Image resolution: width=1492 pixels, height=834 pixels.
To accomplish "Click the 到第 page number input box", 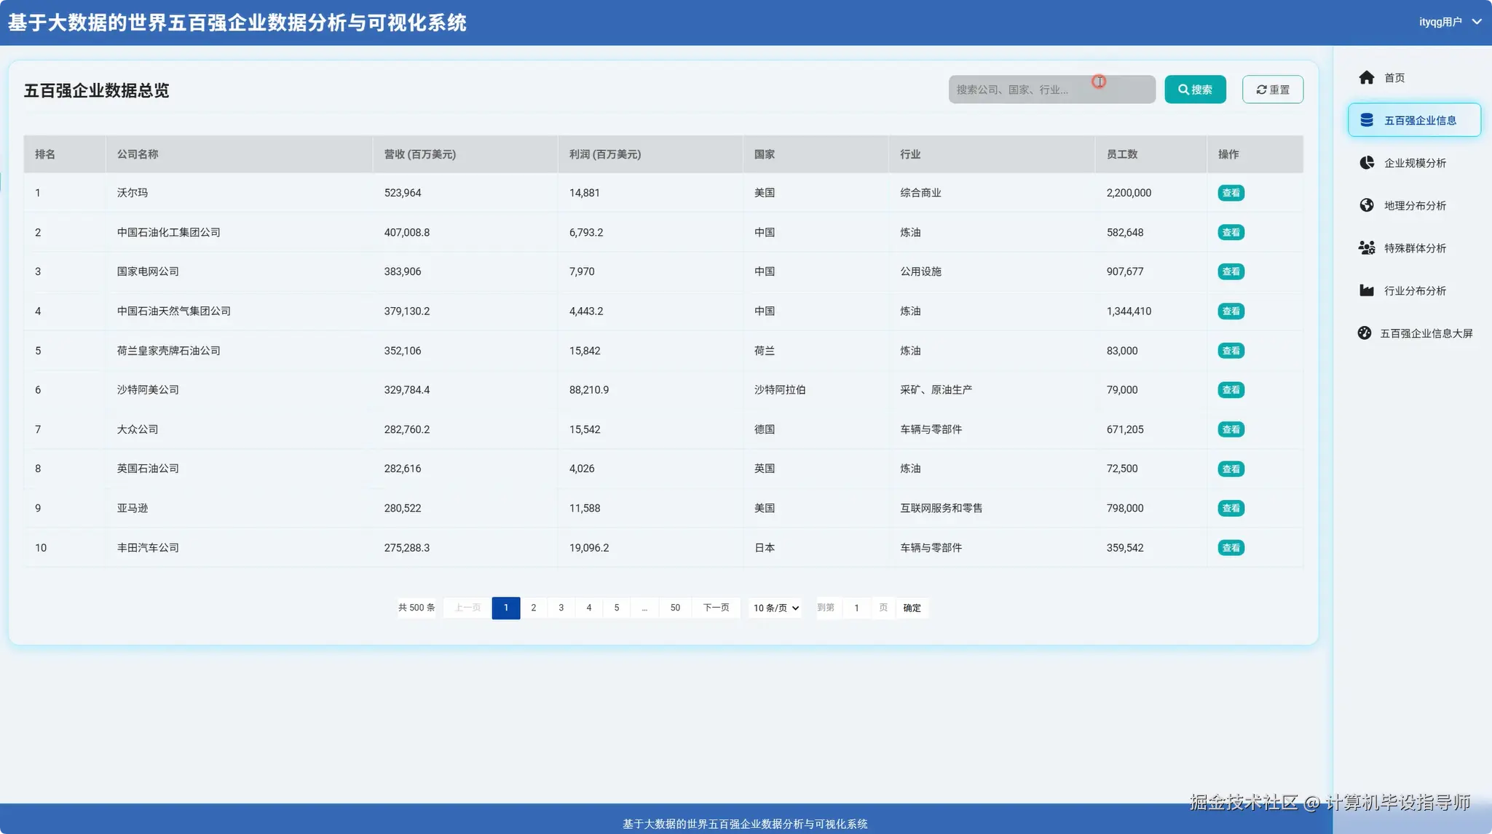I will pyautogui.click(x=856, y=607).
